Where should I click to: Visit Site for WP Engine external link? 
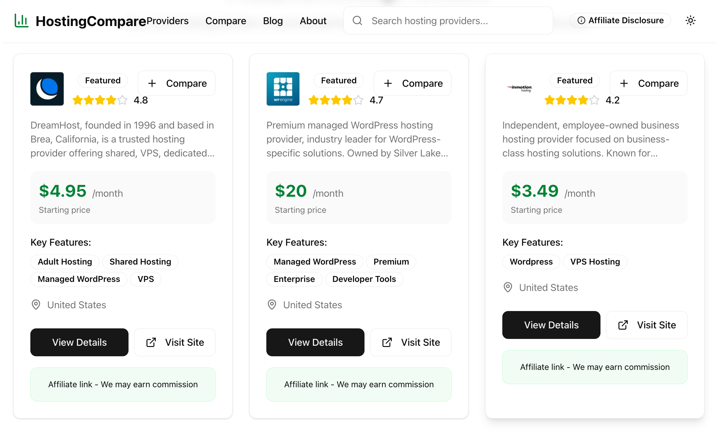411,342
